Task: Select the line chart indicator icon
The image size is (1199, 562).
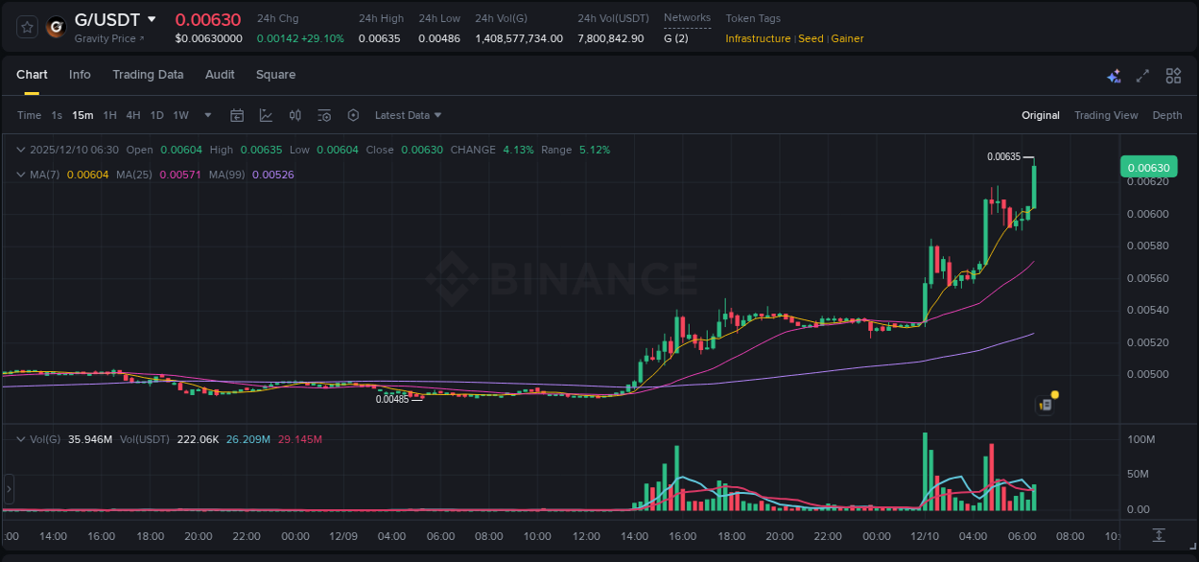Action: click(266, 115)
